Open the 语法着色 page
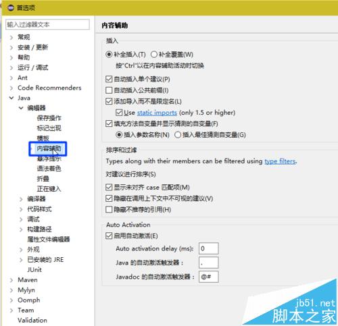Screen dimensions: 338x326 point(49,169)
